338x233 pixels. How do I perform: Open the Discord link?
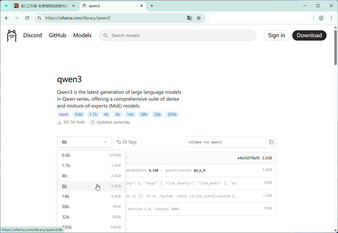[x=33, y=35]
